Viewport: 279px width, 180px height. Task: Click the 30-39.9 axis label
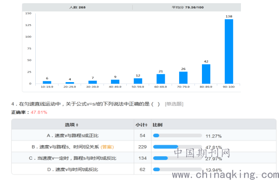[x=92, y=87]
